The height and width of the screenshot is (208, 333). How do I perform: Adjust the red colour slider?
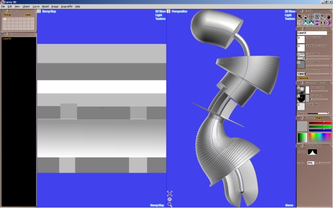click(x=320, y=123)
